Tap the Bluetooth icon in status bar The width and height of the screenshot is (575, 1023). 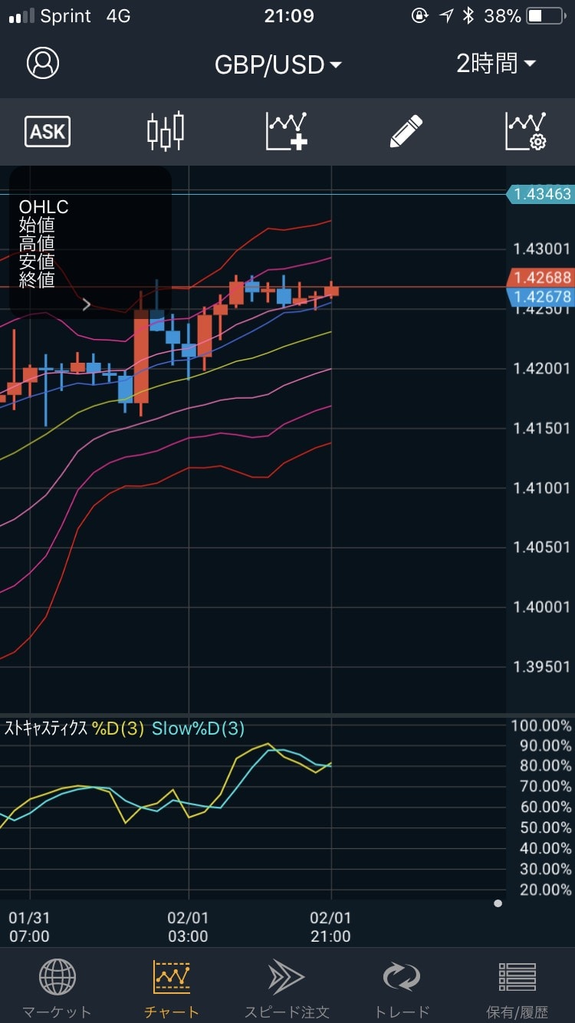tap(468, 15)
